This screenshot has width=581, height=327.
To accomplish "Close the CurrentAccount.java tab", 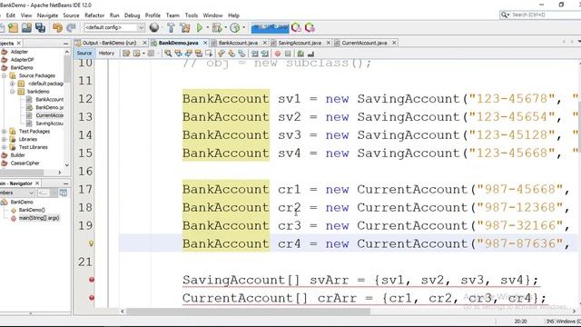I will coord(394,43).
